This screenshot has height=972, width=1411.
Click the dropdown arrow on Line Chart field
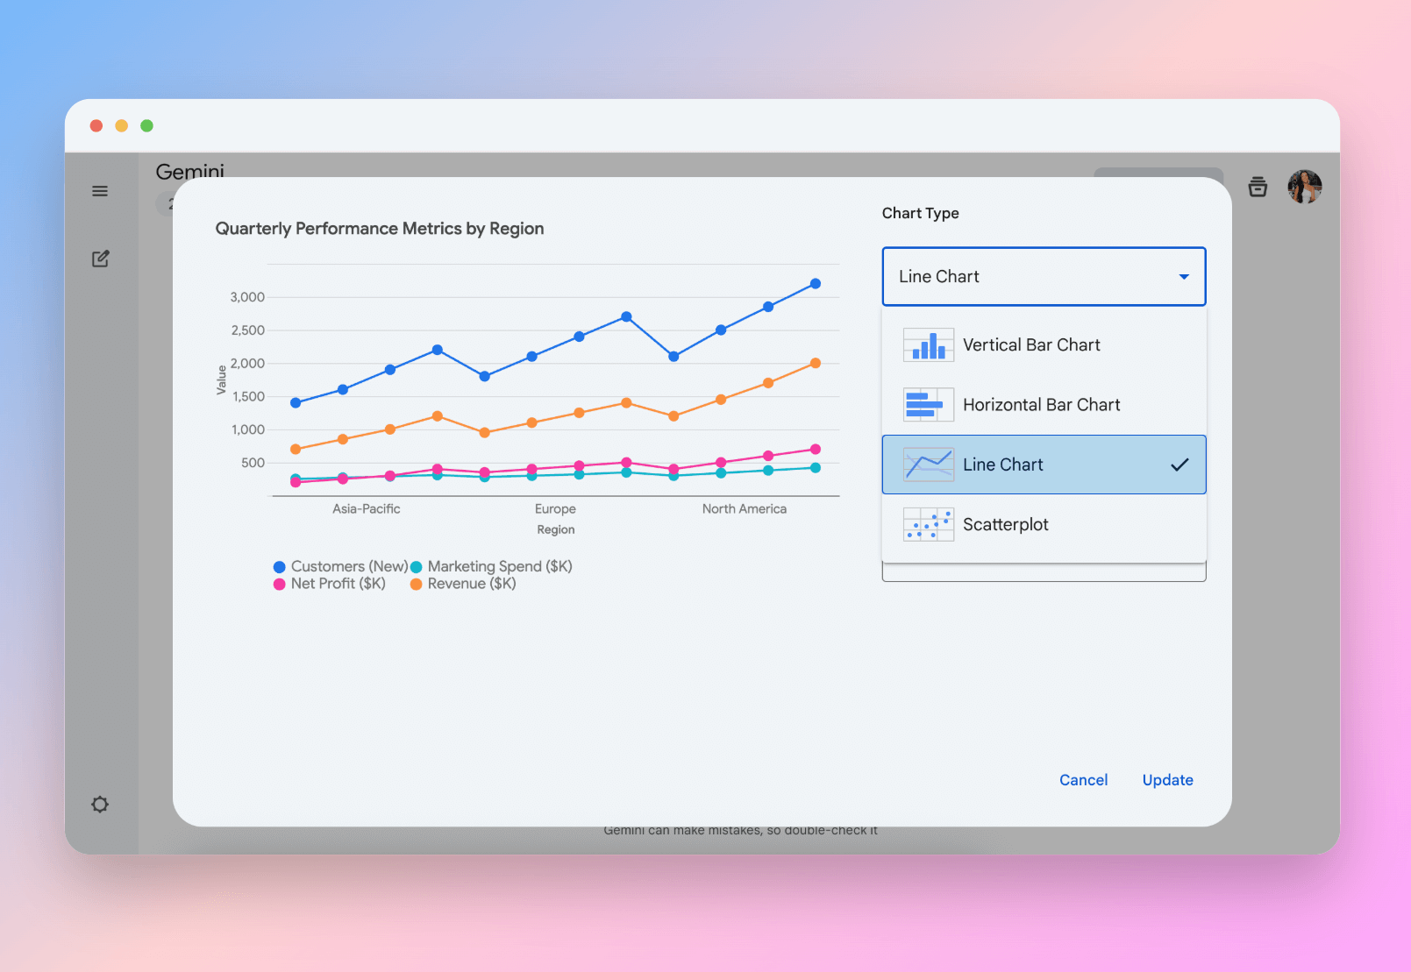coord(1182,276)
